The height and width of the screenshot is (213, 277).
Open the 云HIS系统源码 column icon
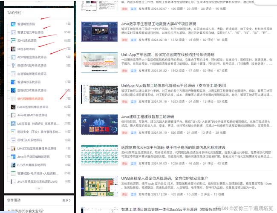tap(13, 40)
